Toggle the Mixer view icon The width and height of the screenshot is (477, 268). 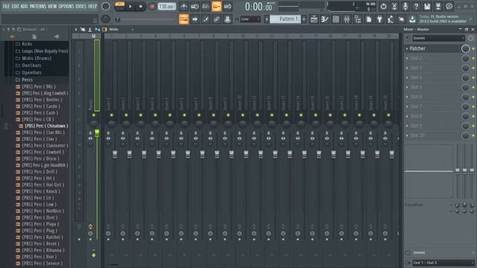coord(347,19)
